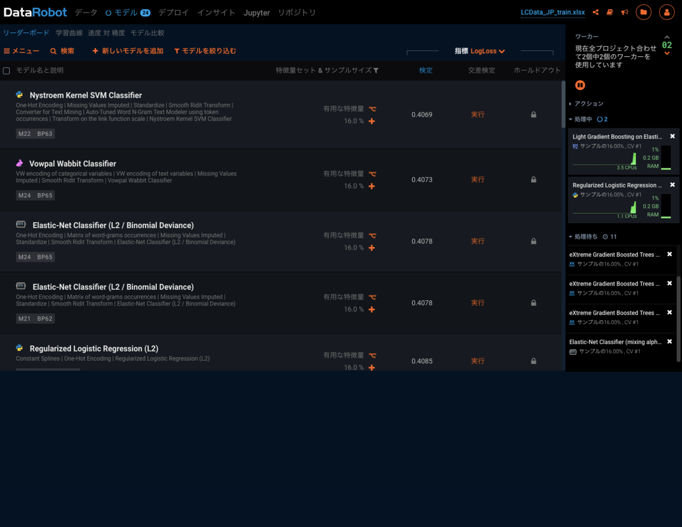Run cross validation for Nystroem Kernel SVM Classifier
Screen dimensions: 682x527
478,115
